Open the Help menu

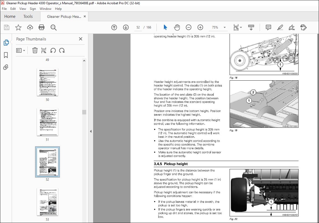(58, 9)
